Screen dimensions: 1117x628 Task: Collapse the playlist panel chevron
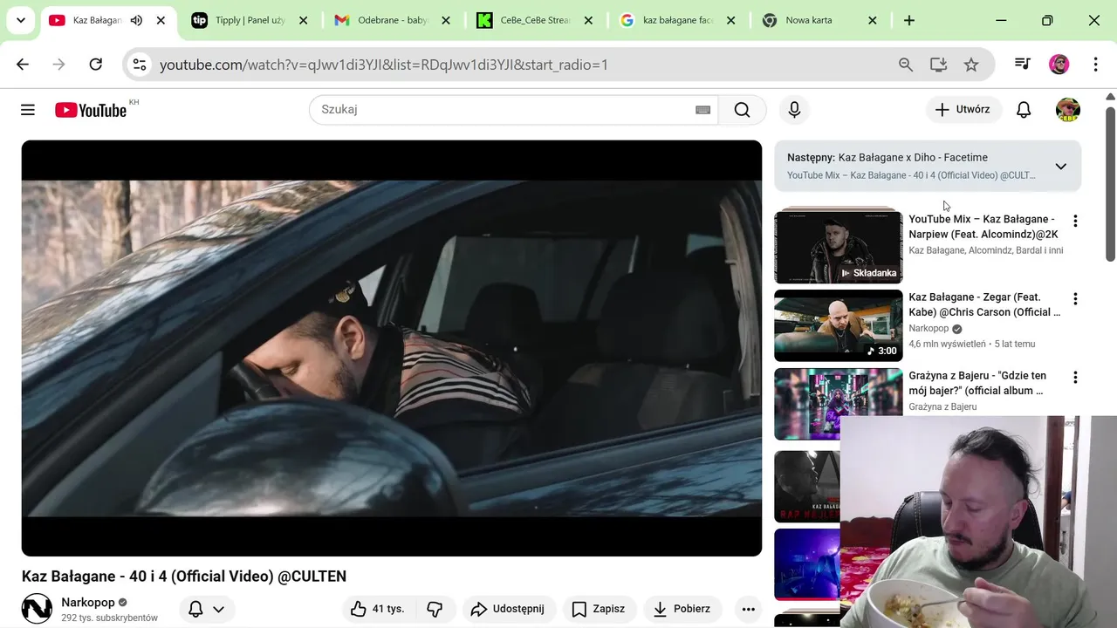point(1061,166)
